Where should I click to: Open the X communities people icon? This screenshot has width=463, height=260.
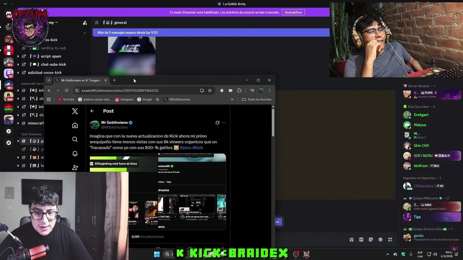click(75, 168)
